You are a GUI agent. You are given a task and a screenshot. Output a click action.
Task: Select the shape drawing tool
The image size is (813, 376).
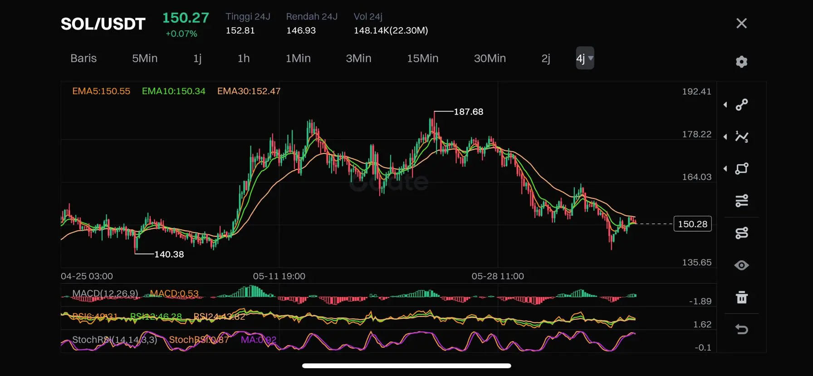click(742, 168)
